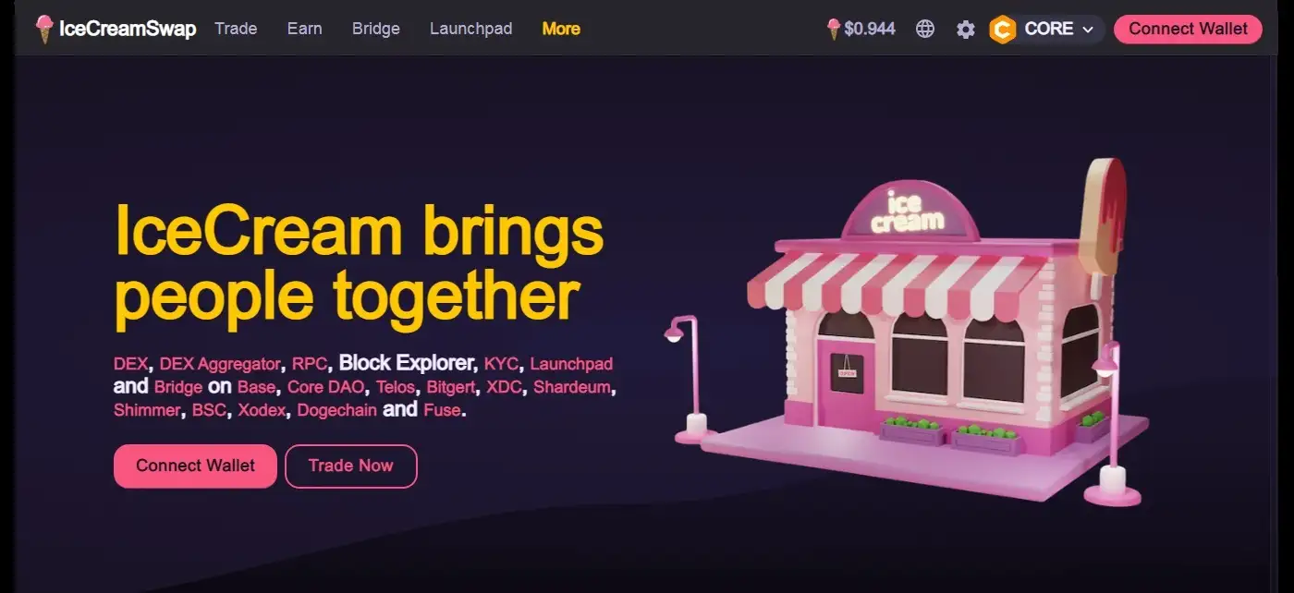Open the KYC link

click(502, 364)
